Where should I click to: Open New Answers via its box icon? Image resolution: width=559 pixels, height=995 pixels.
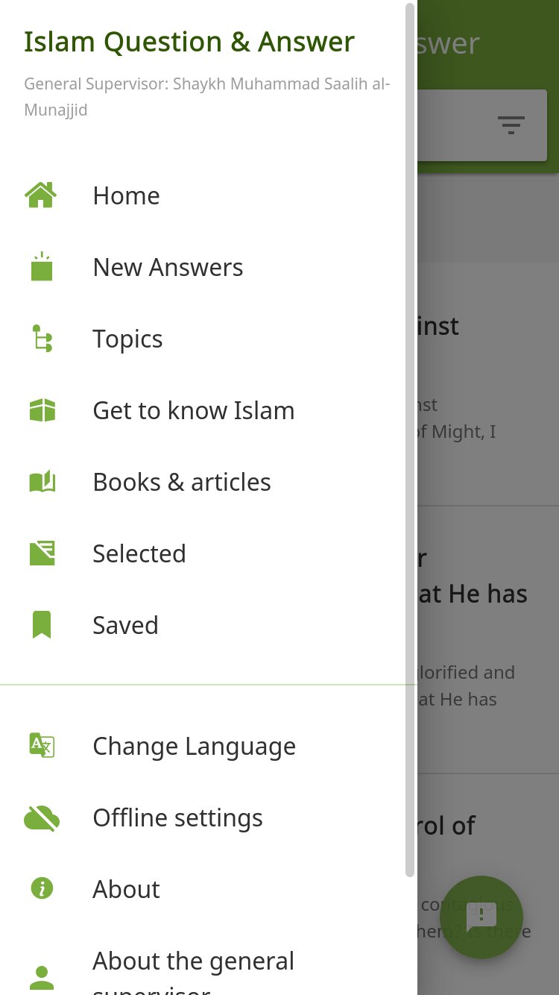coord(42,267)
